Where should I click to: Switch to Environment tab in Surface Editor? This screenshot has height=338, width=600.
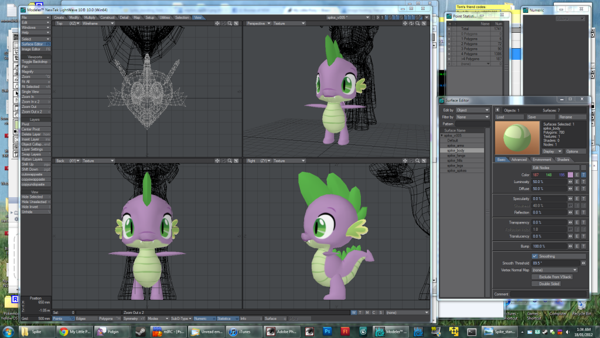coord(542,160)
